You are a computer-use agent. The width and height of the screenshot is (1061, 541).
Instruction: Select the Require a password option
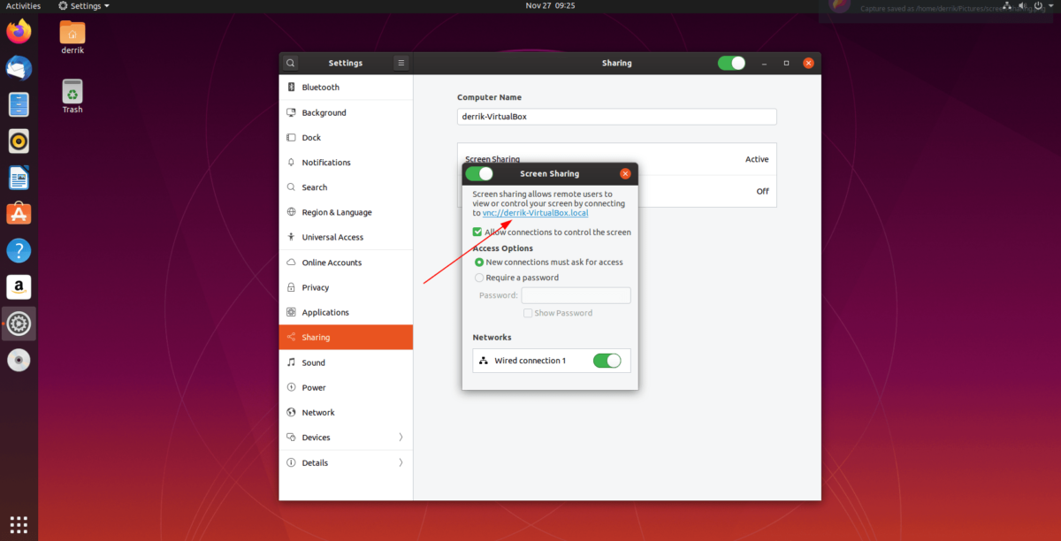coord(478,277)
